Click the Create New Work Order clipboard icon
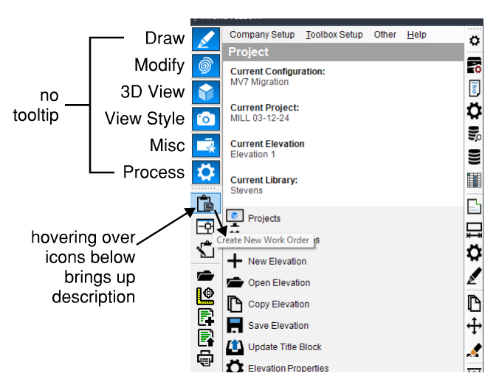This screenshot has height=390, width=499. click(205, 203)
